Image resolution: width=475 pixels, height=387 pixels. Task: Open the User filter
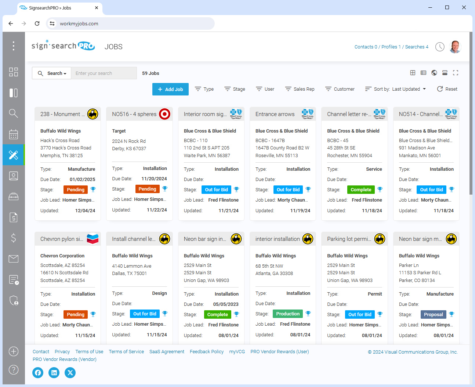tap(265, 89)
